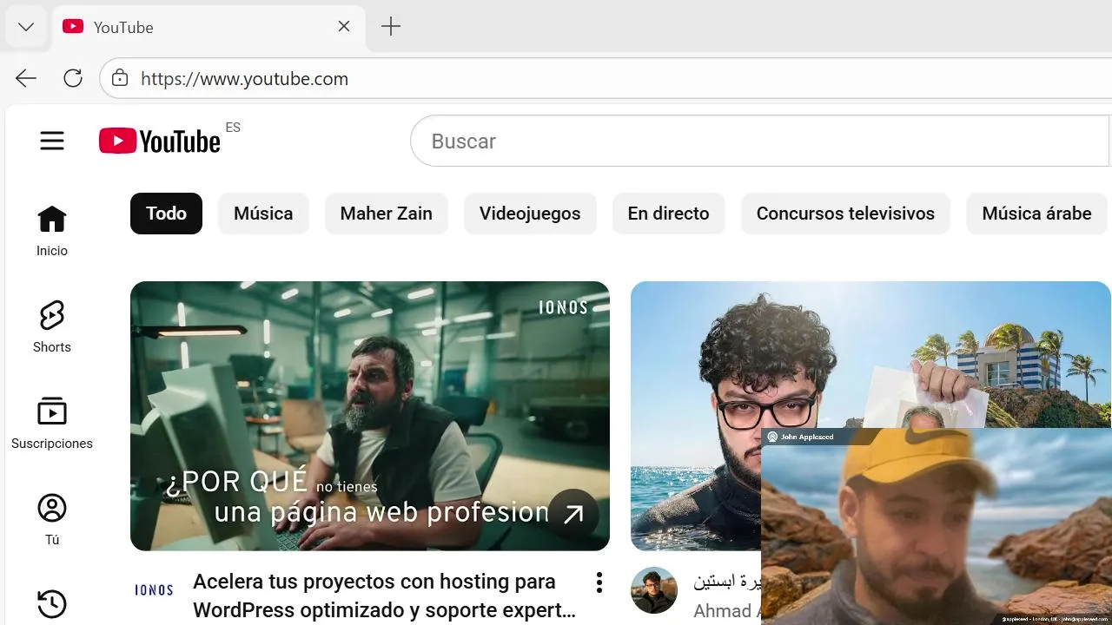The image size is (1112, 625).
Task: View site info lock icon
Action: (120, 79)
